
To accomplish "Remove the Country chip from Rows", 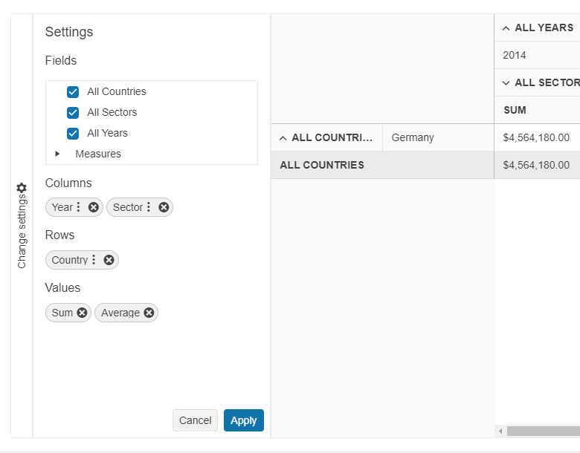I will point(109,260).
